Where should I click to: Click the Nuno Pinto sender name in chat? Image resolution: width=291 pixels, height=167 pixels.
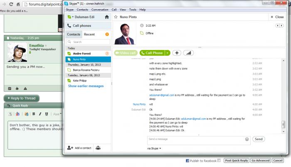pos(139,105)
